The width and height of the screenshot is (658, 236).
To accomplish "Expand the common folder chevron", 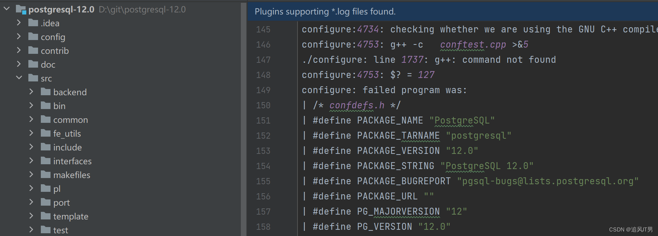I will point(31,119).
